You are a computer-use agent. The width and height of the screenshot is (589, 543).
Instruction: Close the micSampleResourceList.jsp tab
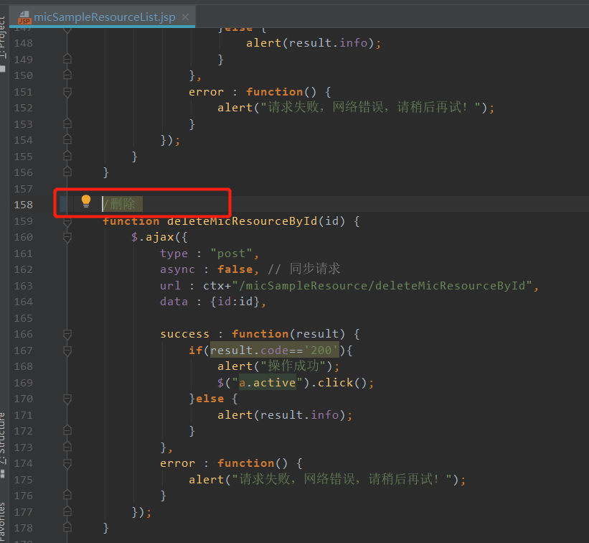click(185, 17)
